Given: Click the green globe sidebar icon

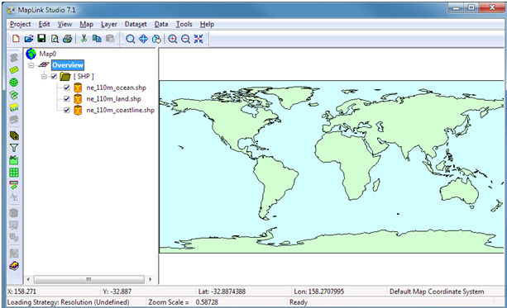Looking at the screenshot, I should (13, 83).
